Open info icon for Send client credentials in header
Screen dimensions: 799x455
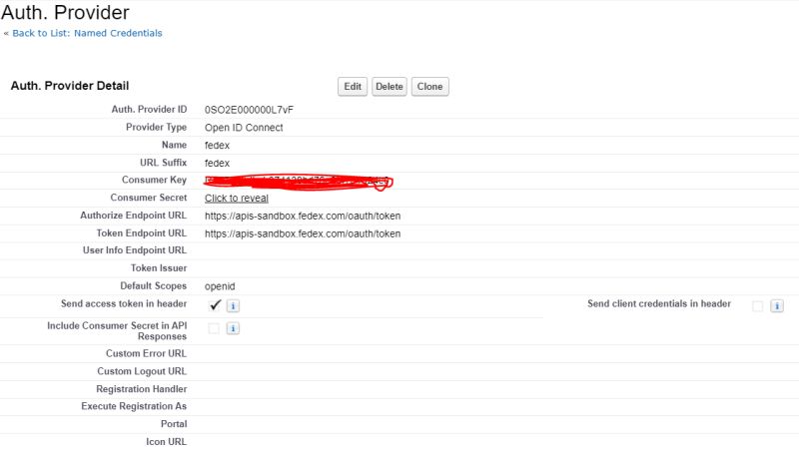pos(777,306)
